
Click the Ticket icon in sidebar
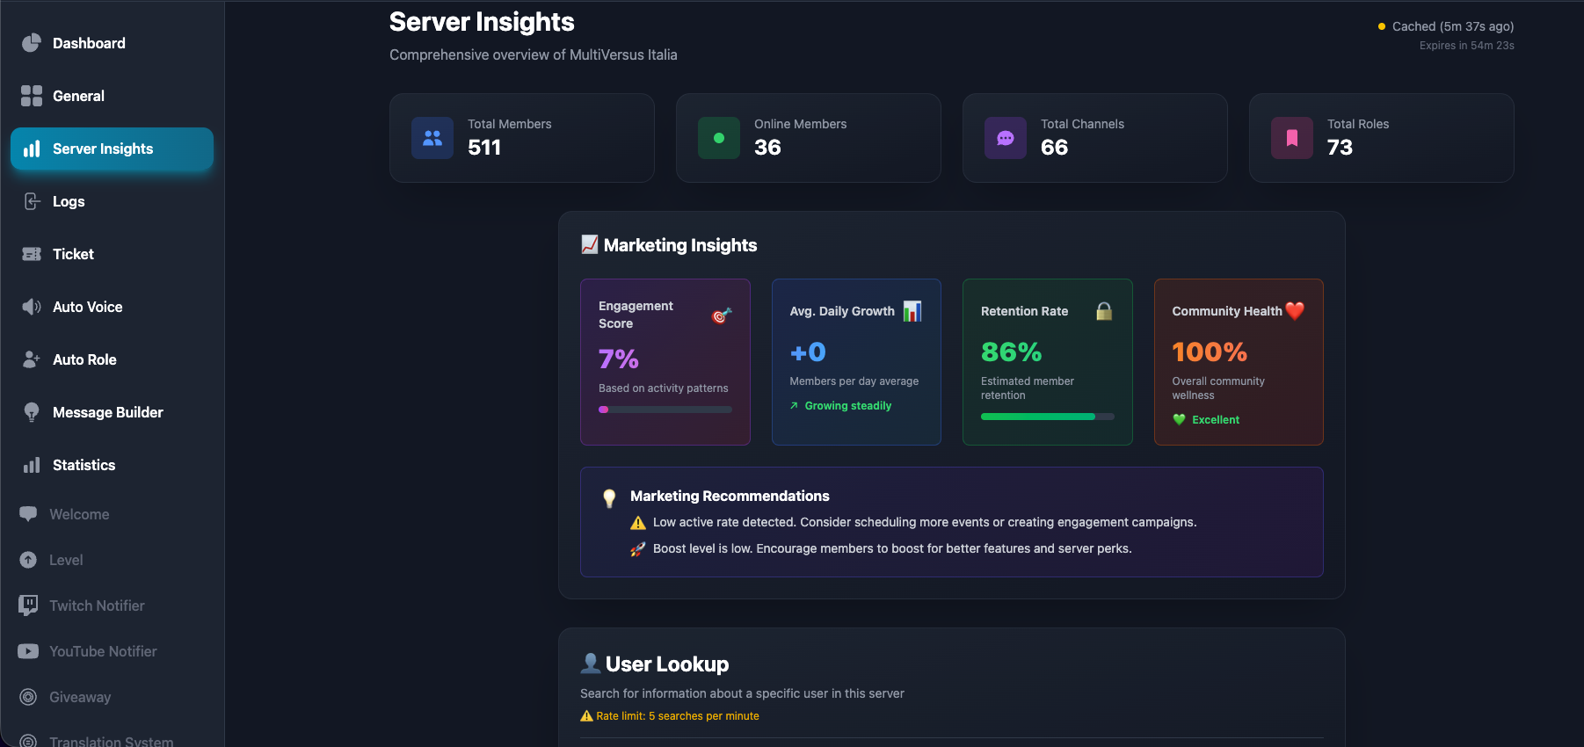(x=32, y=254)
